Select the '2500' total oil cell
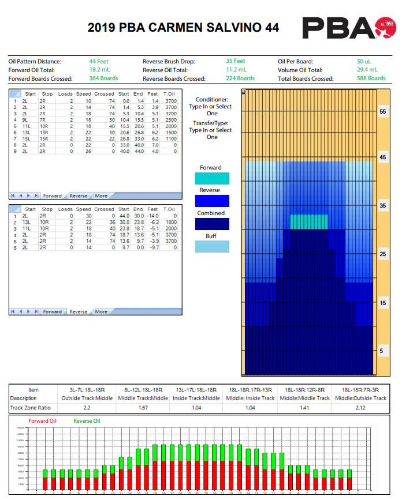Screen dimensions: 402x500 (x=169, y=120)
